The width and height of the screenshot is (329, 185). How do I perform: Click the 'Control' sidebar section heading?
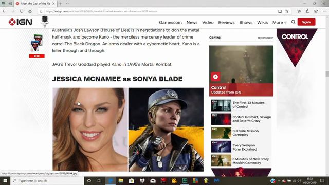[x=215, y=38]
